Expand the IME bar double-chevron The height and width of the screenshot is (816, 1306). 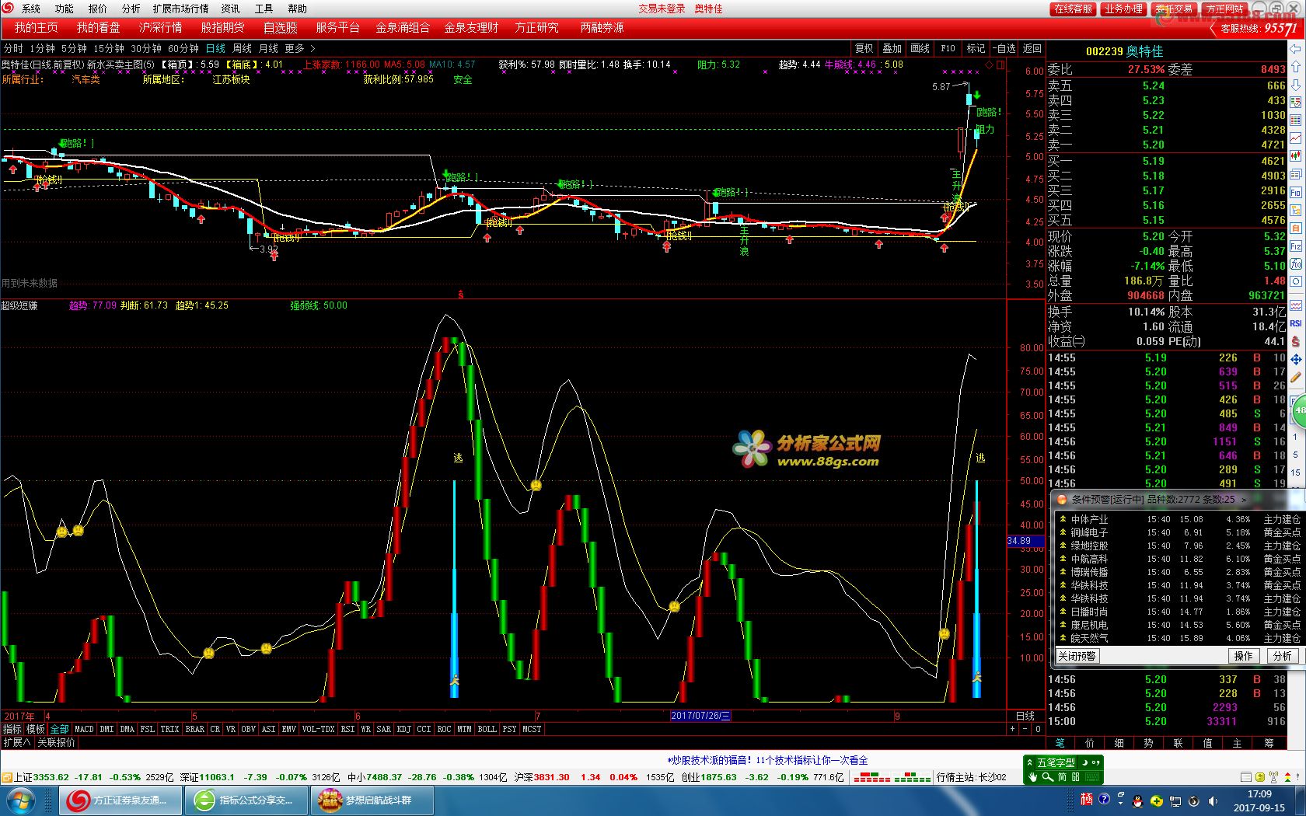pyautogui.click(x=1029, y=762)
